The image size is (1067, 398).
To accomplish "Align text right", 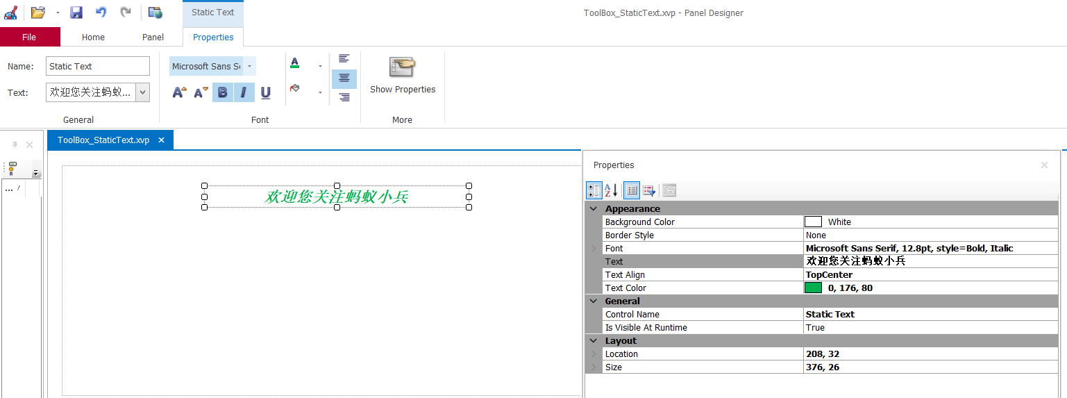I will (344, 97).
